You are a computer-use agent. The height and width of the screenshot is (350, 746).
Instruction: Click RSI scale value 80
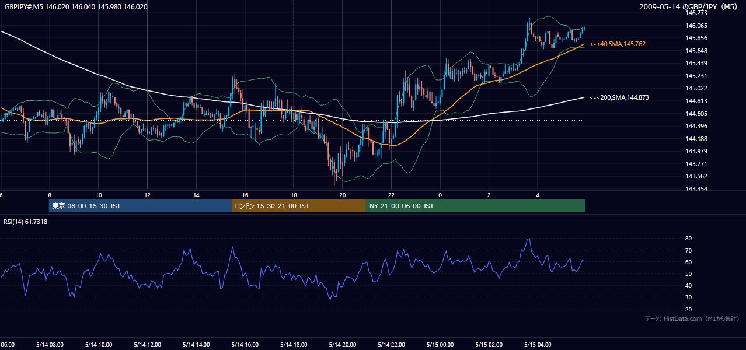[688, 239]
